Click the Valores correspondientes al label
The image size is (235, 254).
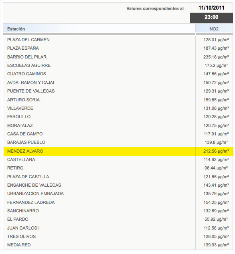tap(155, 8)
